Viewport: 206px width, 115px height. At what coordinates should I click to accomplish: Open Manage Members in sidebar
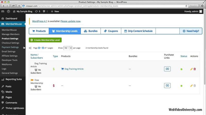(x=11, y=34)
